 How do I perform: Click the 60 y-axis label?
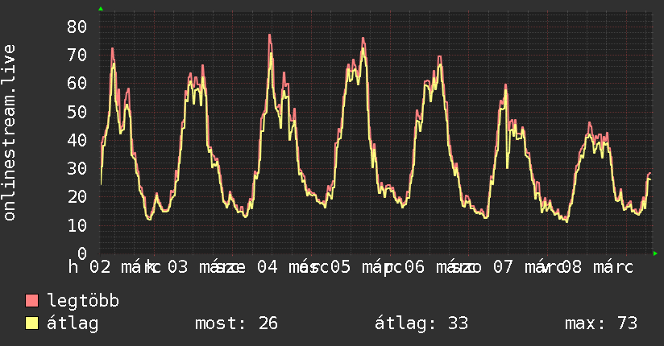[77, 84]
